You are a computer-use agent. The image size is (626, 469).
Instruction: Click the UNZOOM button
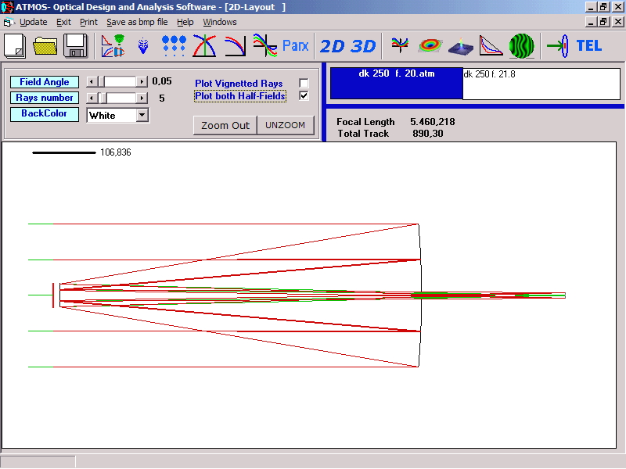click(x=285, y=125)
